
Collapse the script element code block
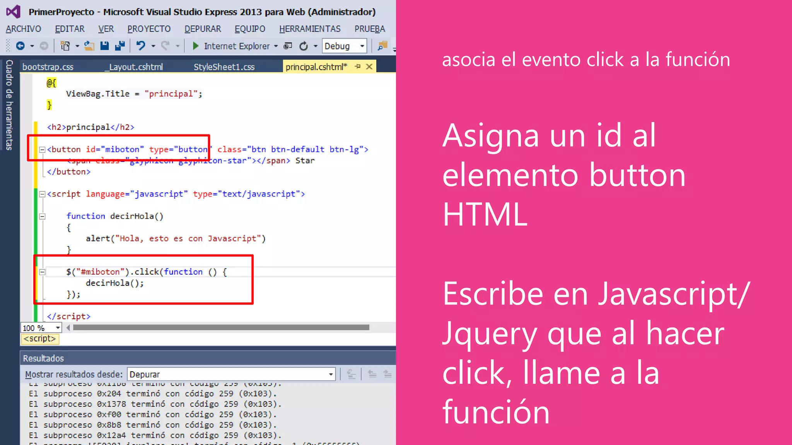[x=43, y=194]
